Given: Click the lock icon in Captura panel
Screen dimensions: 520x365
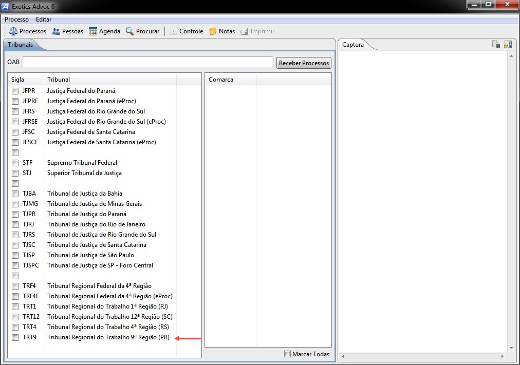Looking at the screenshot, I should 508,45.
